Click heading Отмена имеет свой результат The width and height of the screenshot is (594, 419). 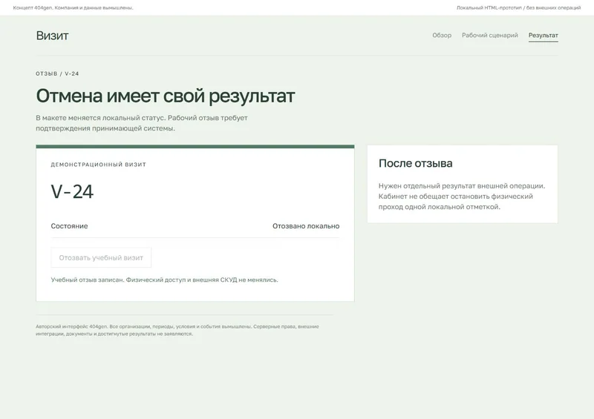(x=165, y=96)
